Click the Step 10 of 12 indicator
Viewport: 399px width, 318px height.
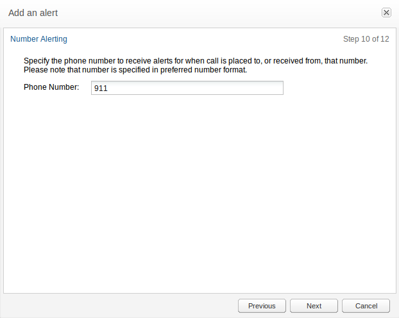tap(366, 39)
